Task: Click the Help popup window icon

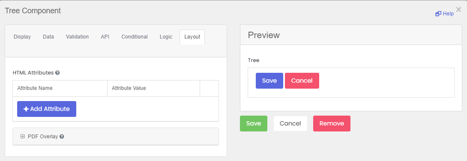Action: pyautogui.click(x=438, y=14)
